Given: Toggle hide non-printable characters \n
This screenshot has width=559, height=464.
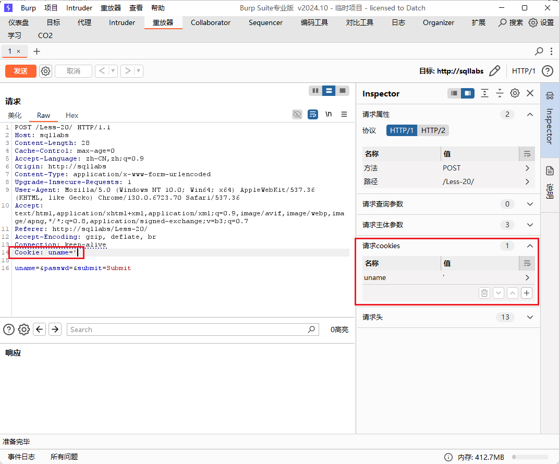Looking at the screenshot, I should (x=329, y=114).
